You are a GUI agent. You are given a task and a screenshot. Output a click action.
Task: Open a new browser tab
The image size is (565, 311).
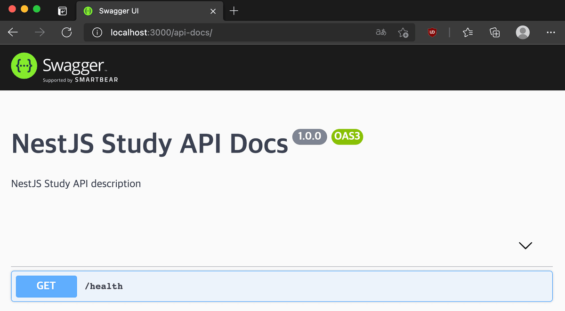pyautogui.click(x=234, y=11)
